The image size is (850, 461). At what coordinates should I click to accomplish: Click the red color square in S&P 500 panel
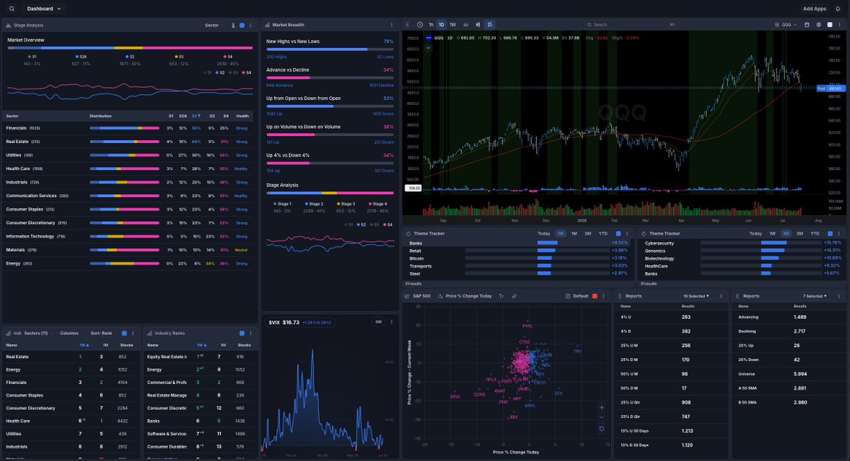(x=595, y=296)
